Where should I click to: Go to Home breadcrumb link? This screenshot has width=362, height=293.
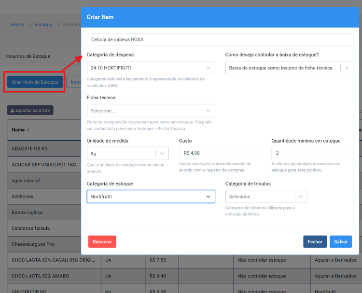[18, 25]
